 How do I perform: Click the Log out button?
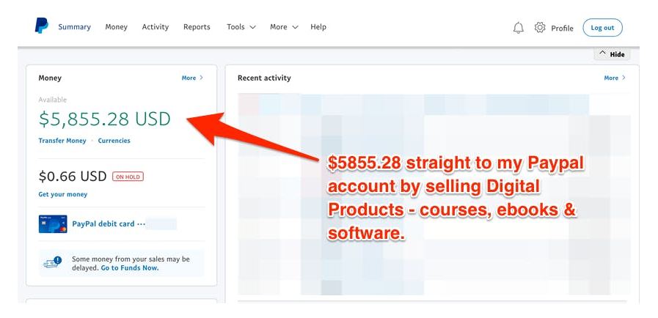tap(602, 28)
